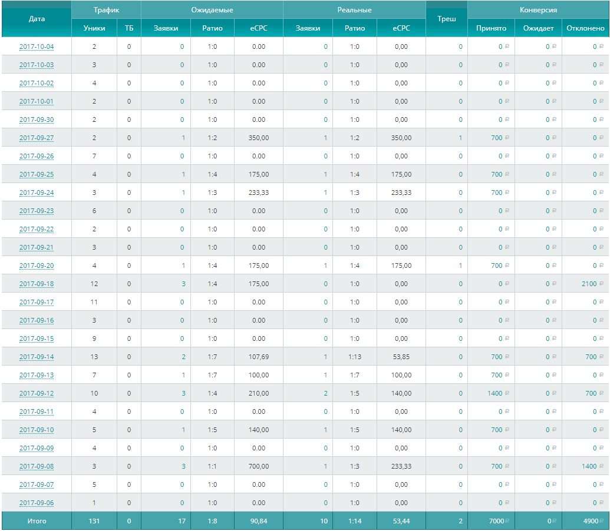Open the 2017-09-17 date link
The height and width of the screenshot is (531, 610).
[37, 302]
